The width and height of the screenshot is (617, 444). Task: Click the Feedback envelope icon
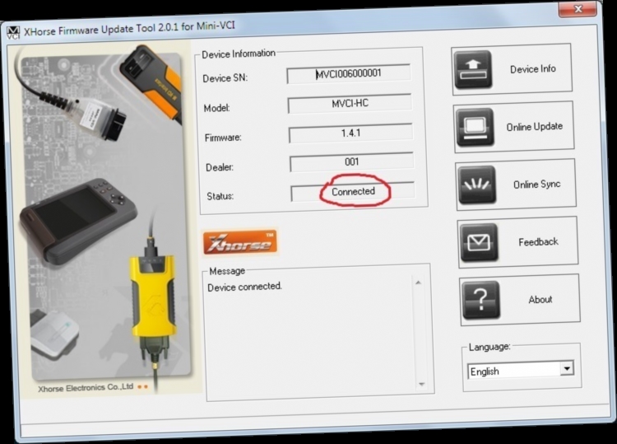[x=479, y=242]
